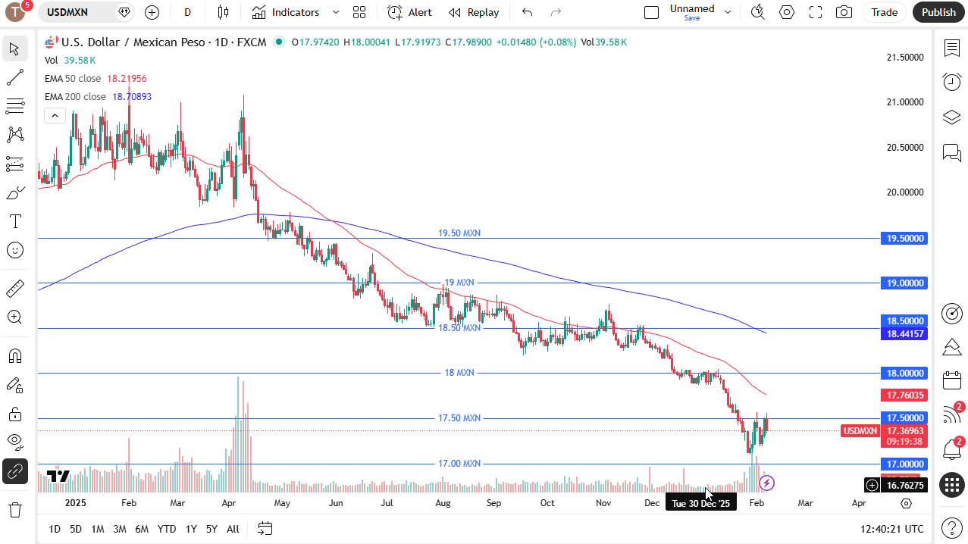Open the Fibonacci retracement tools

pos(14,106)
